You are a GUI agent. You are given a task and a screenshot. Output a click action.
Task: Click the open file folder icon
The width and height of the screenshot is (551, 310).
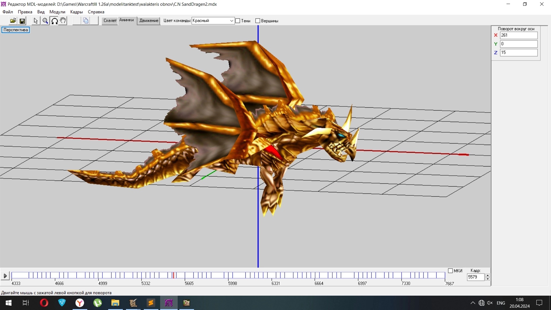13,21
